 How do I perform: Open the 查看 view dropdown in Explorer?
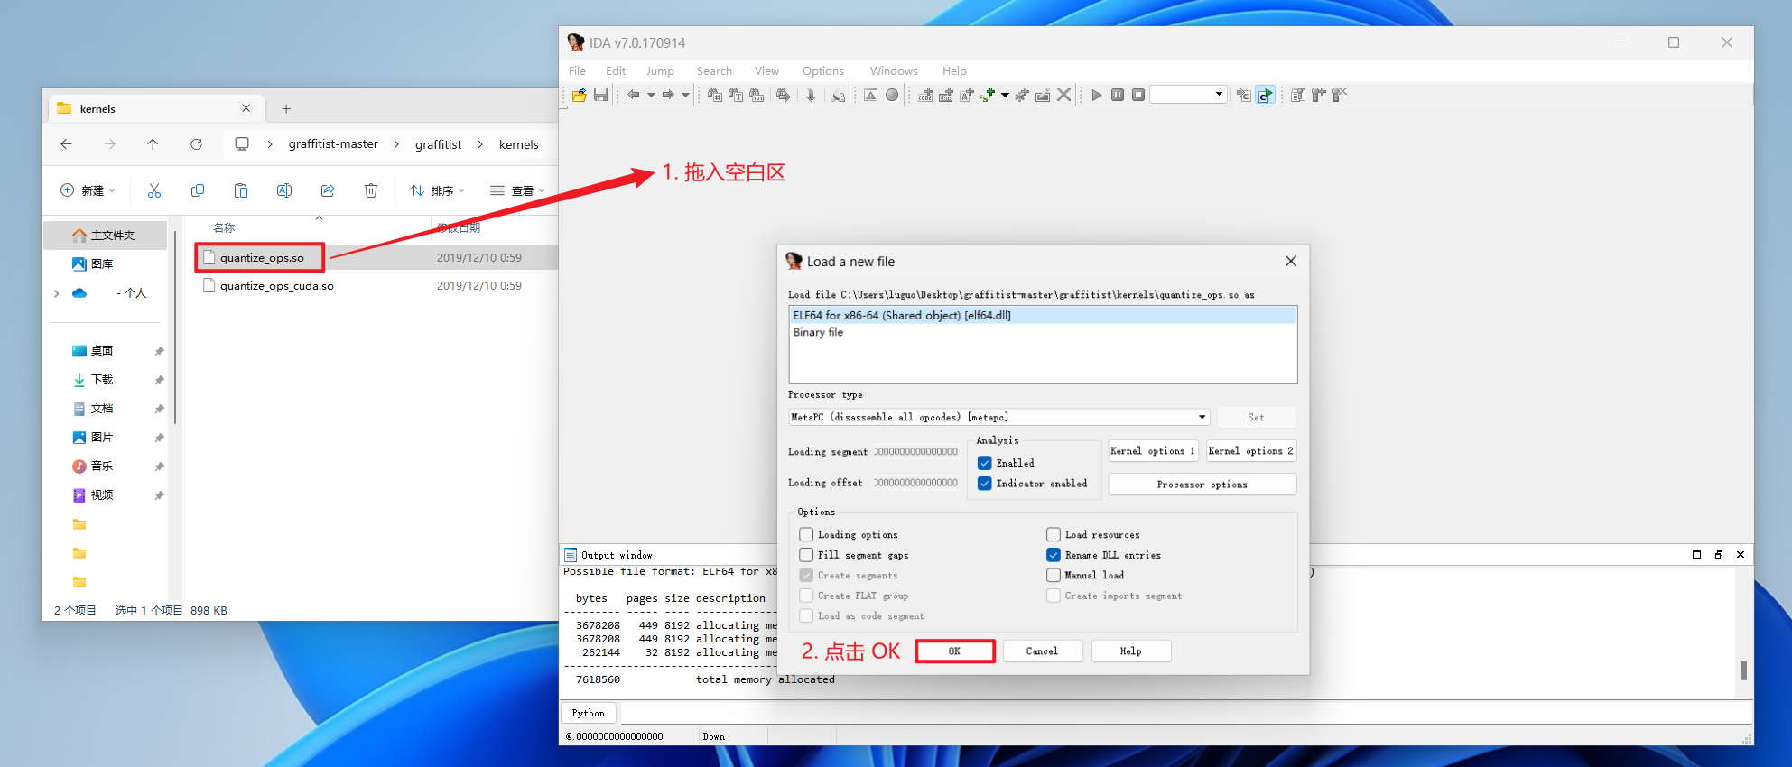(517, 190)
